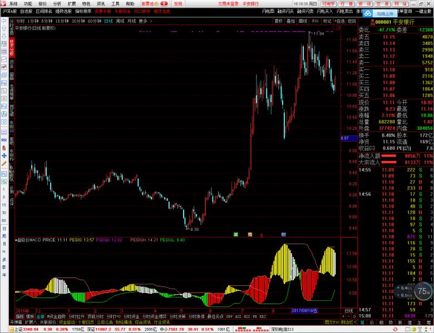Open the 帮助 menu

coord(130,3)
